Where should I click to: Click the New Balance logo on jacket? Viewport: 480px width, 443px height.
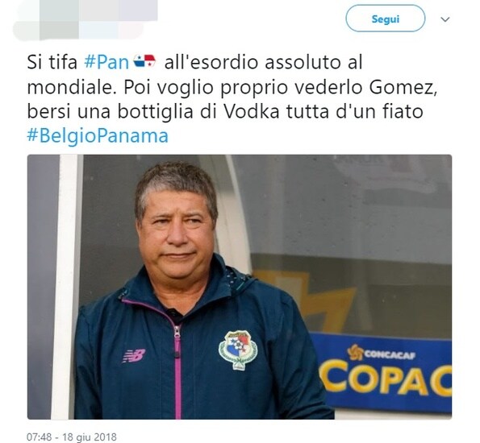point(134,356)
